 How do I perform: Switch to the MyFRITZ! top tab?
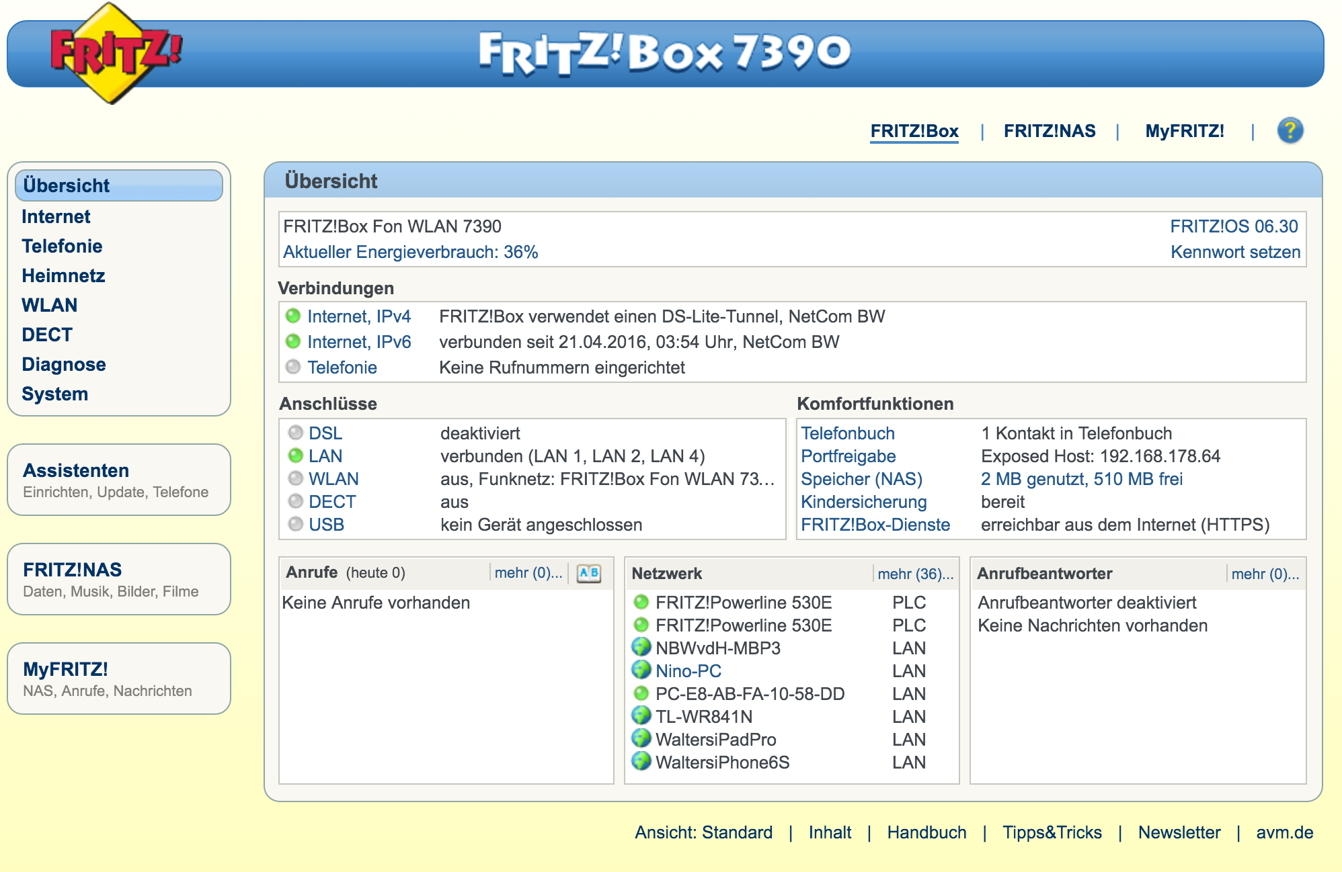coord(1185,131)
